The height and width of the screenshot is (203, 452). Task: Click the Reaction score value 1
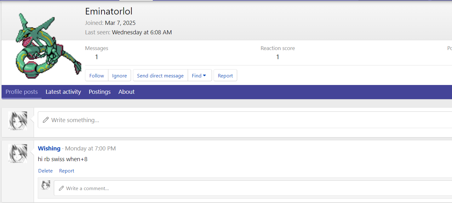coord(278,57)
